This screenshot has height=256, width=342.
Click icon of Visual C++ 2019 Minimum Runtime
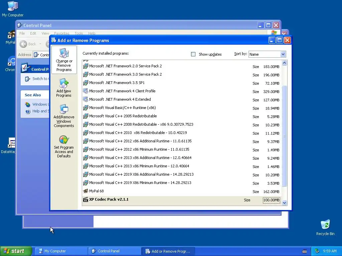(x=85, y=183)
